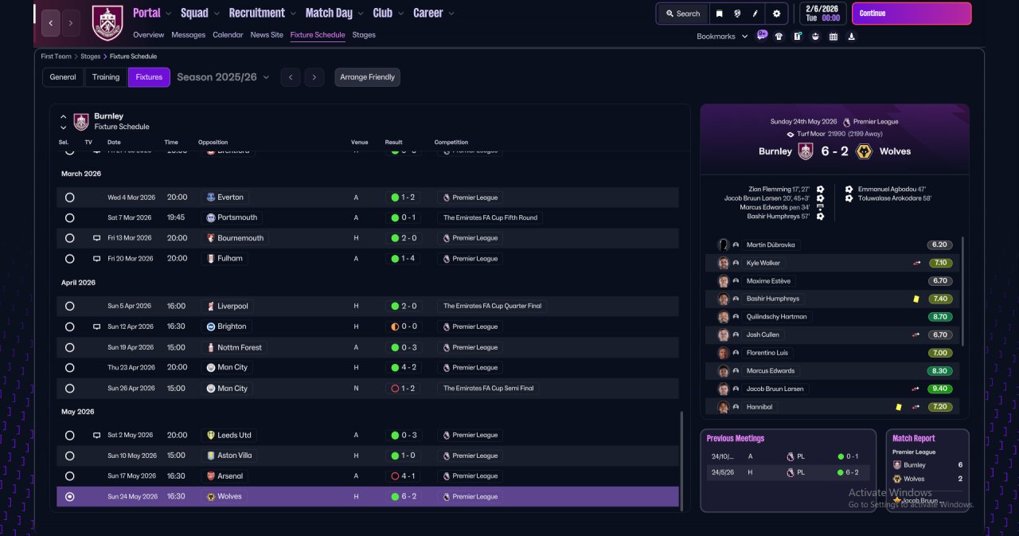Go to previous season with left chevron
The width and height of the screenshot is (1019, 536).
(x=291, y=77)
